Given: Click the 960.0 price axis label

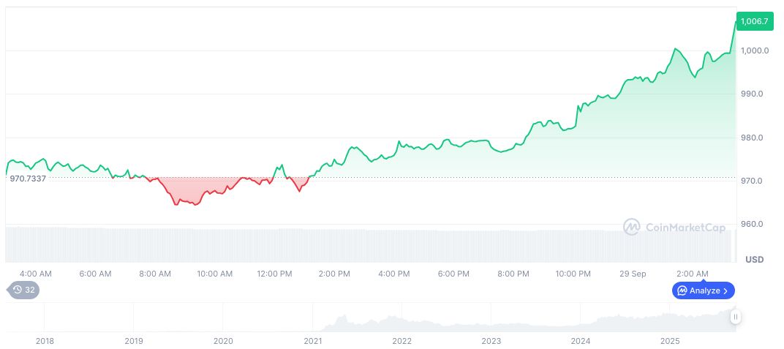Looking at the screenshot, I should click(x=754, y=224).
